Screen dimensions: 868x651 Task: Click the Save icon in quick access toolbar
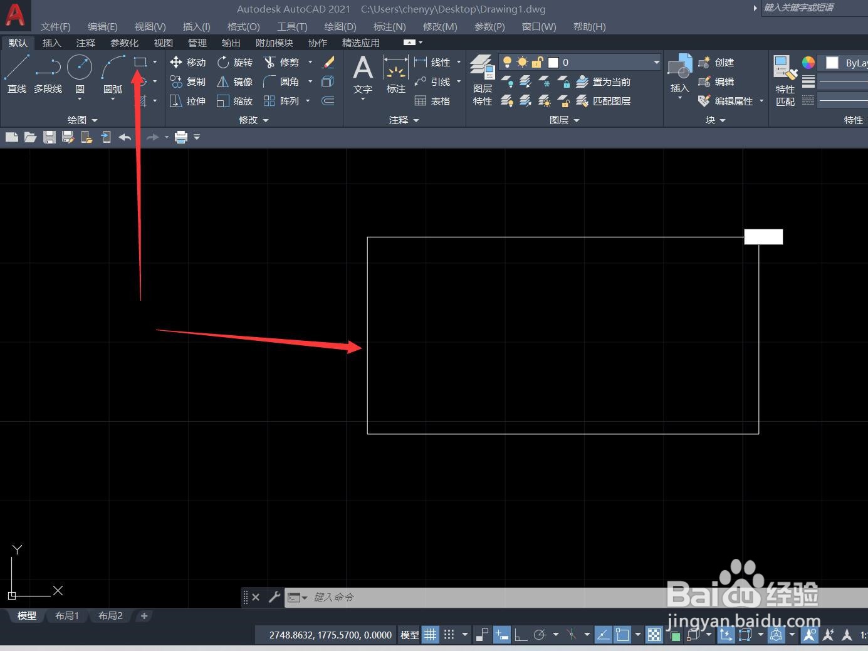pos(50,137)
